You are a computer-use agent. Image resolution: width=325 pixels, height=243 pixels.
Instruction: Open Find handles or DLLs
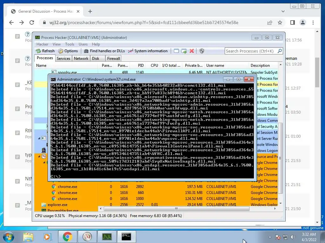104,51
